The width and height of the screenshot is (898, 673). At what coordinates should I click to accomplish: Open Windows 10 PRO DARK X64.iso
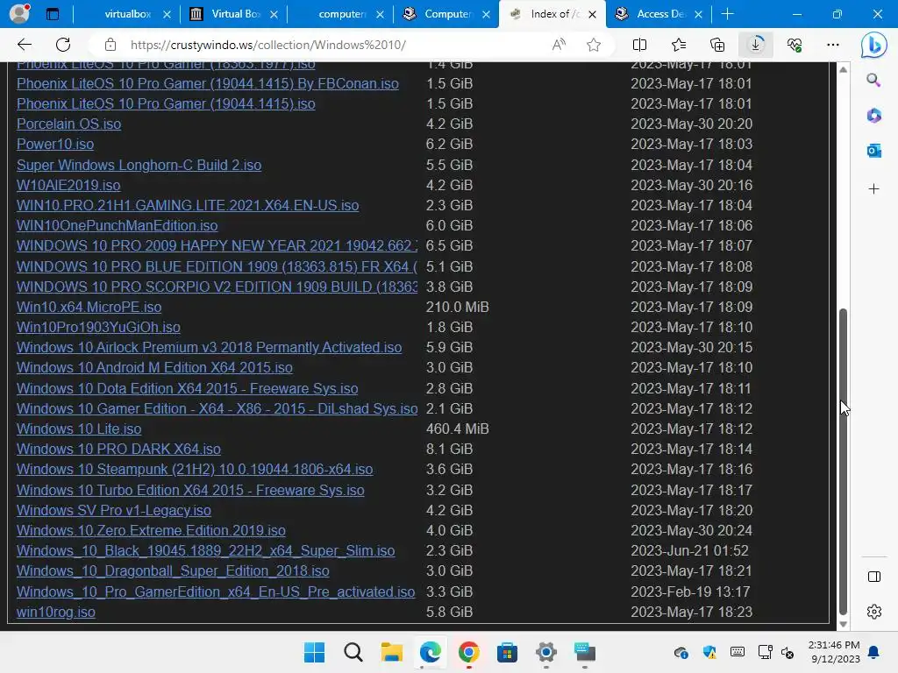118,450
